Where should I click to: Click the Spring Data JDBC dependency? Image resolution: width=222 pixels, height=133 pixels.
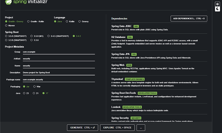(x=159, y=28)
